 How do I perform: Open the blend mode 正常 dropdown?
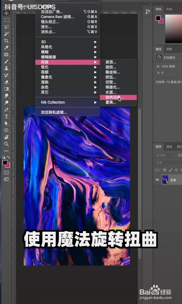[168, 162]
